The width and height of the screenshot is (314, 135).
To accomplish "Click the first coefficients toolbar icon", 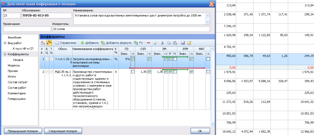I will click(x=43, y=43).
